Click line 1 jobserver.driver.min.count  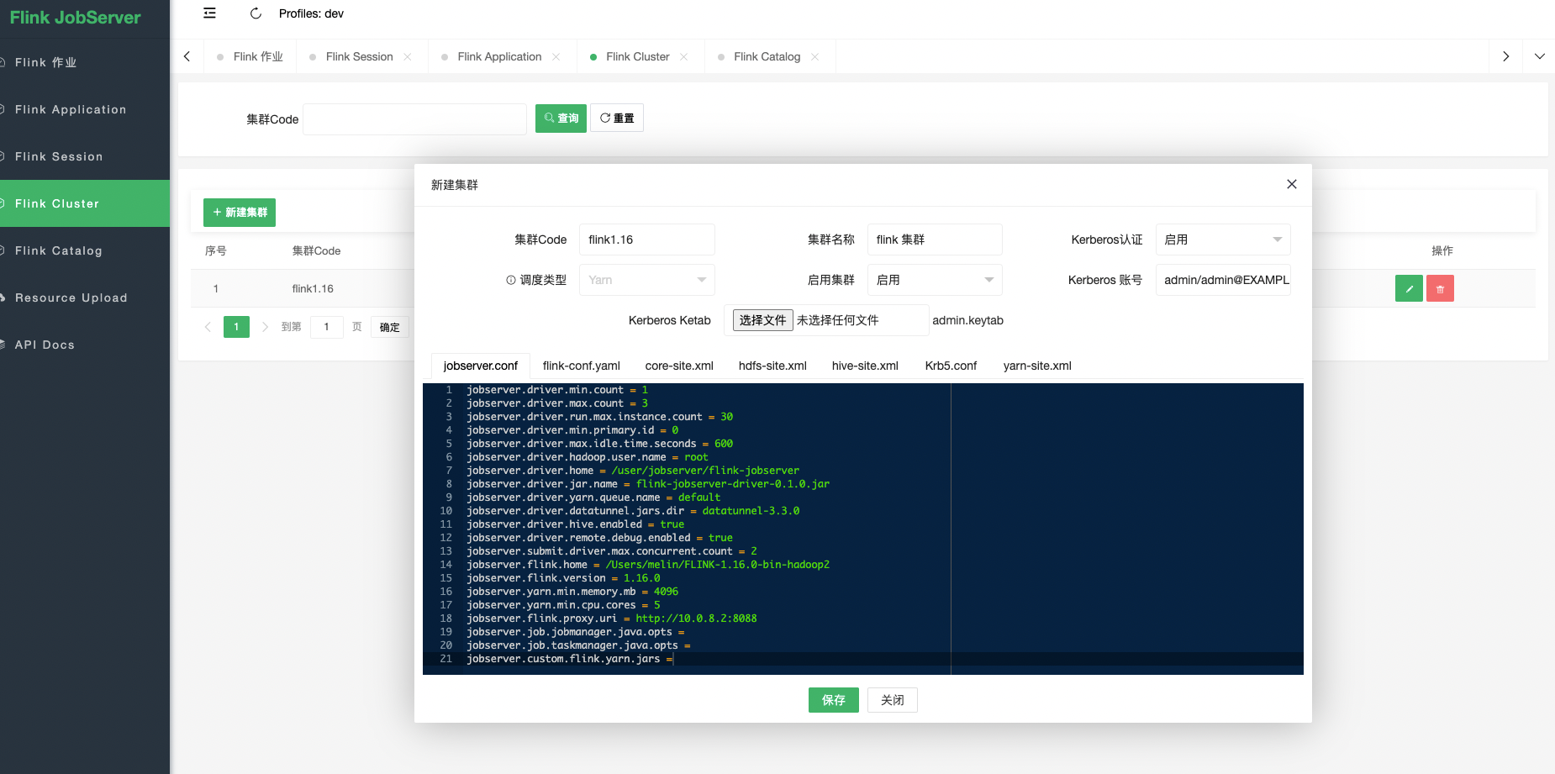click(x=557, y=390)
